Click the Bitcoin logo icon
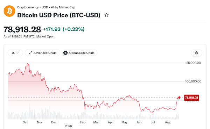The width and height of the screenshot is (210, 129). (9, 11)
